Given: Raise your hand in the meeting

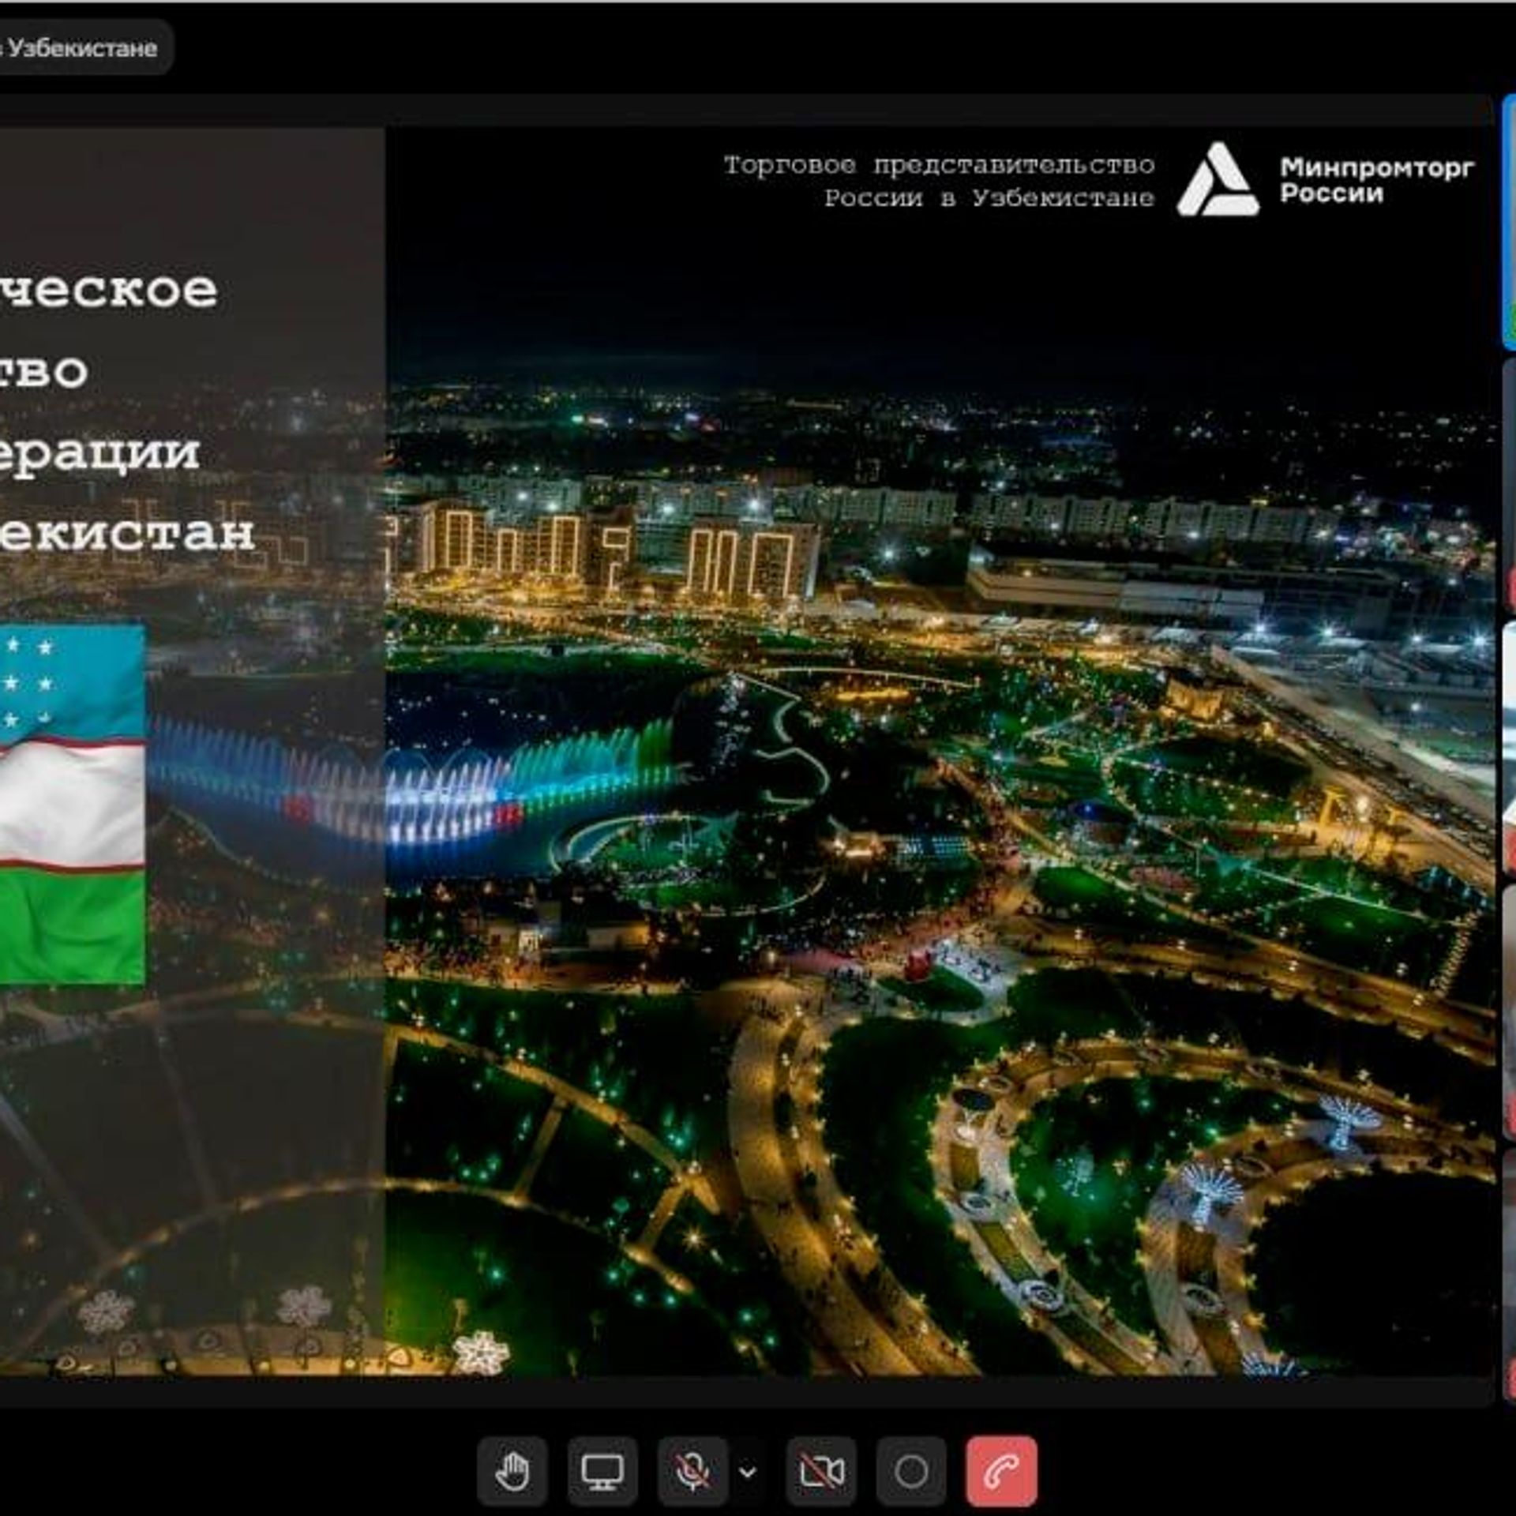Looking at the screenshot, I should pos(512,1471).
